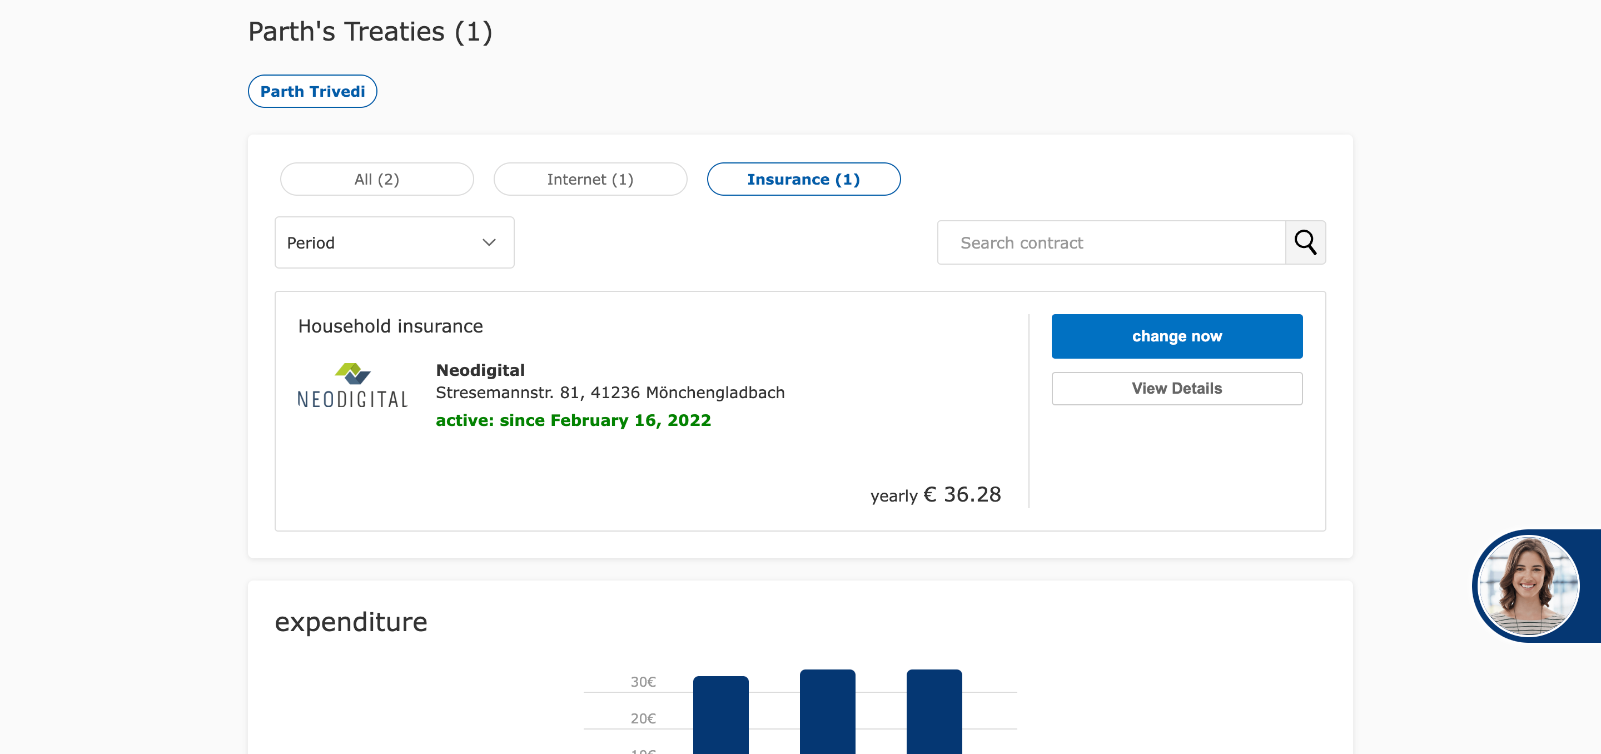This screenshot has height=754, width=1601.
Task: Switch to the All (2) tab
Action: click(x=377, y=179)
